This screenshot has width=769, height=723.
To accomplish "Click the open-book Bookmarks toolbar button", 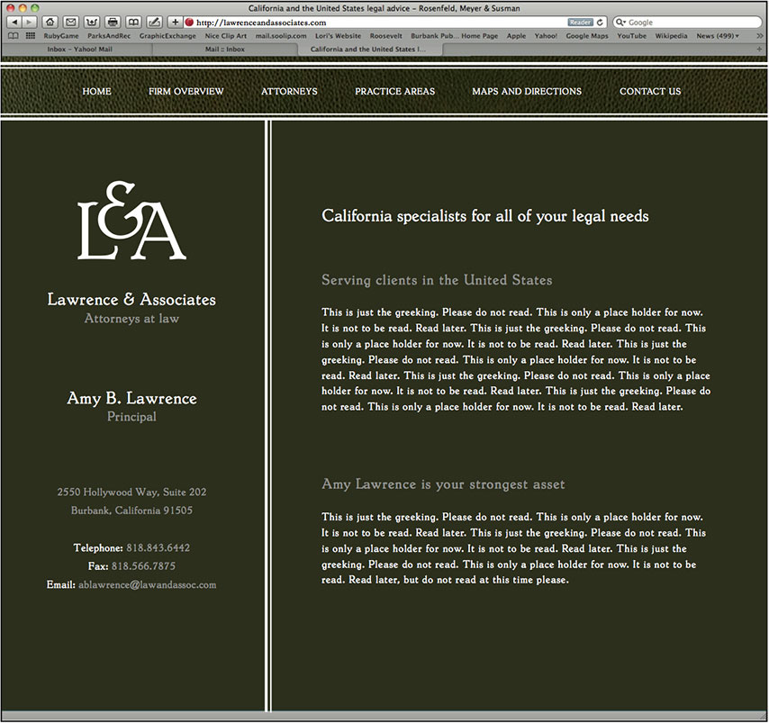I will [133, 22].
